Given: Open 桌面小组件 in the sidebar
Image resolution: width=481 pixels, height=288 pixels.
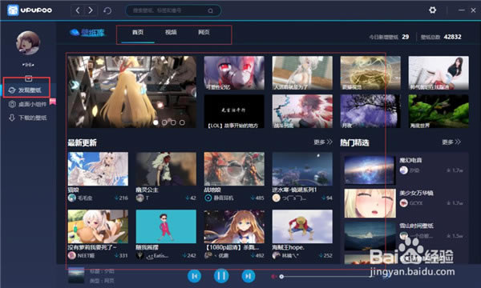Looking at the screenshot, I should point(28,104).
